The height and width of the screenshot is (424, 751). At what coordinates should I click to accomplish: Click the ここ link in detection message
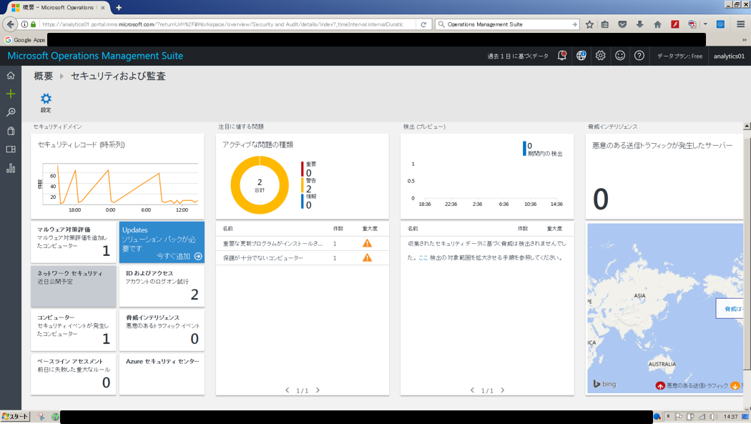(x=423, y=257)
